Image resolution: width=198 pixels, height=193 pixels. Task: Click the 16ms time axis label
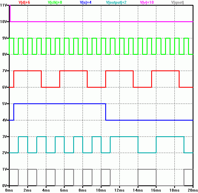(x=156, y=190)
